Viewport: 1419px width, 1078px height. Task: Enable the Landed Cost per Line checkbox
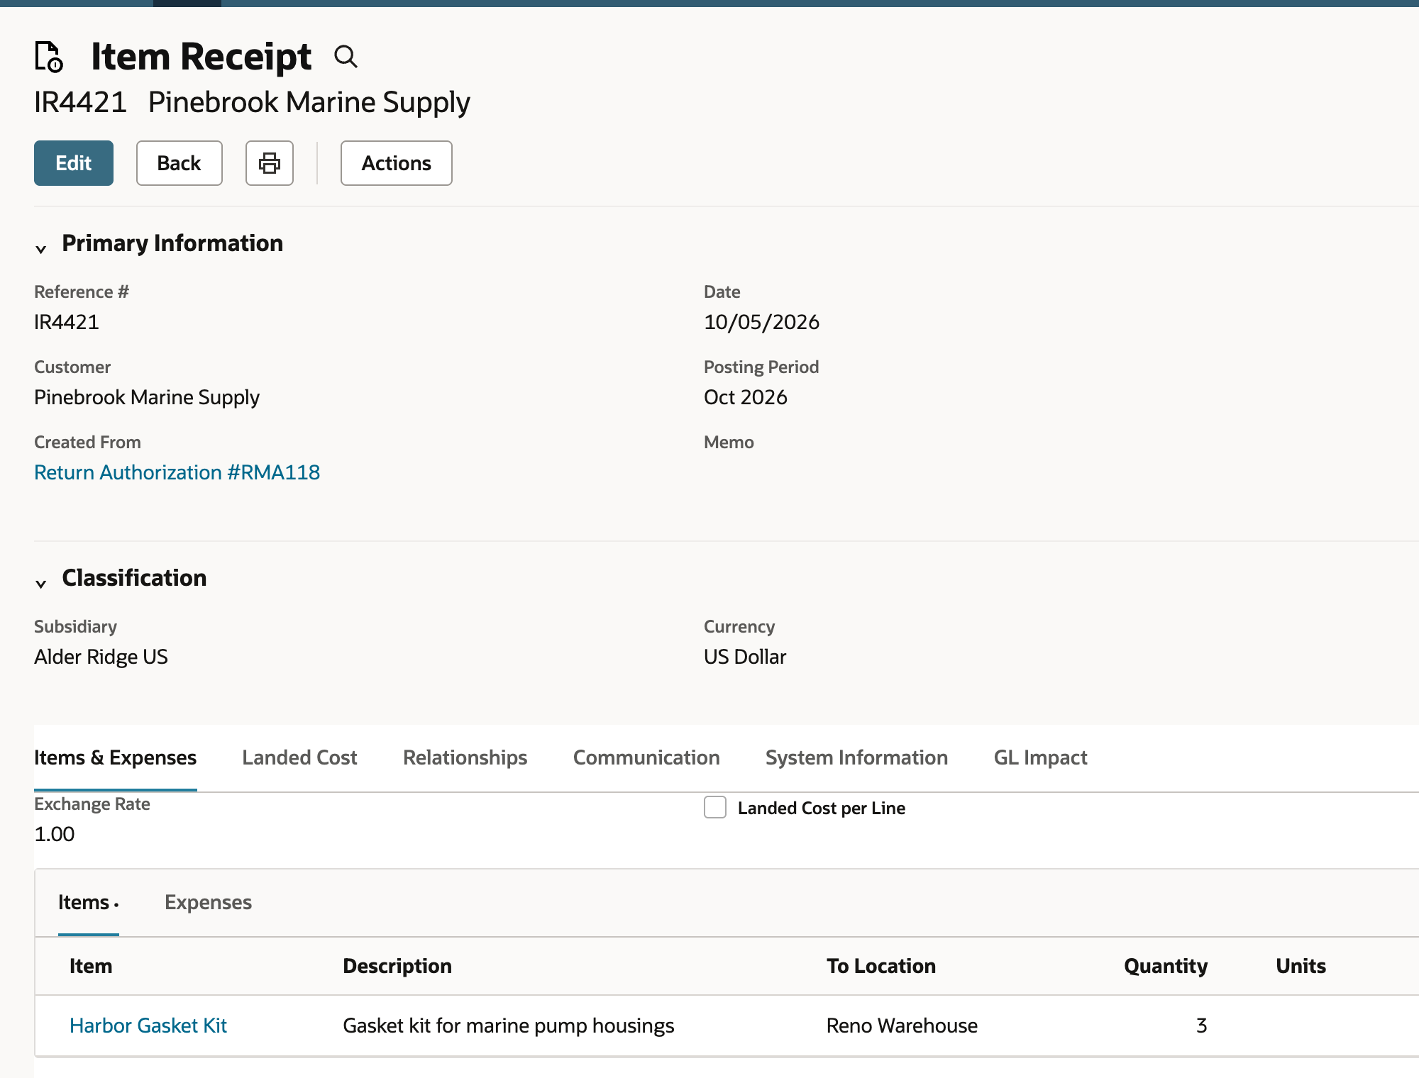tap(715, 807)
